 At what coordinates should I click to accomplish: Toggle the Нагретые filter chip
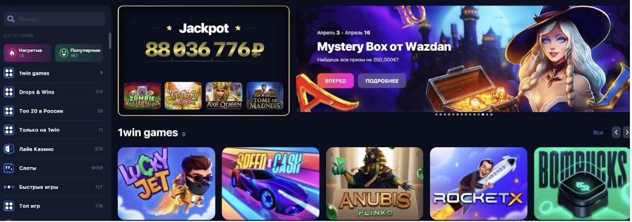(x=27, y=53)
